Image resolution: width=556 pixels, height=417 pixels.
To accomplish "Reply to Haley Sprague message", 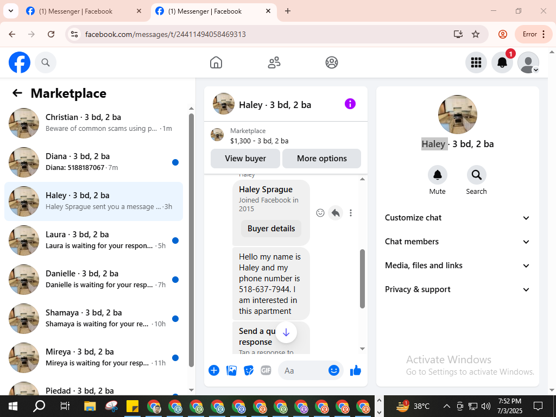I will click(x=336, y=213).
